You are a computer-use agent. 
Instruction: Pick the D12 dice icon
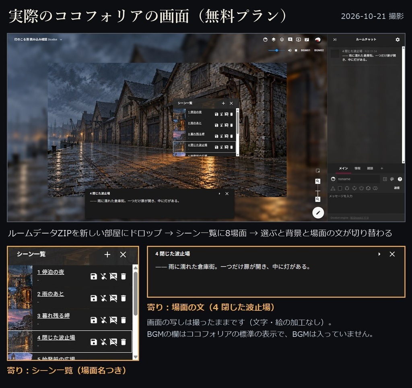(361, 188)
